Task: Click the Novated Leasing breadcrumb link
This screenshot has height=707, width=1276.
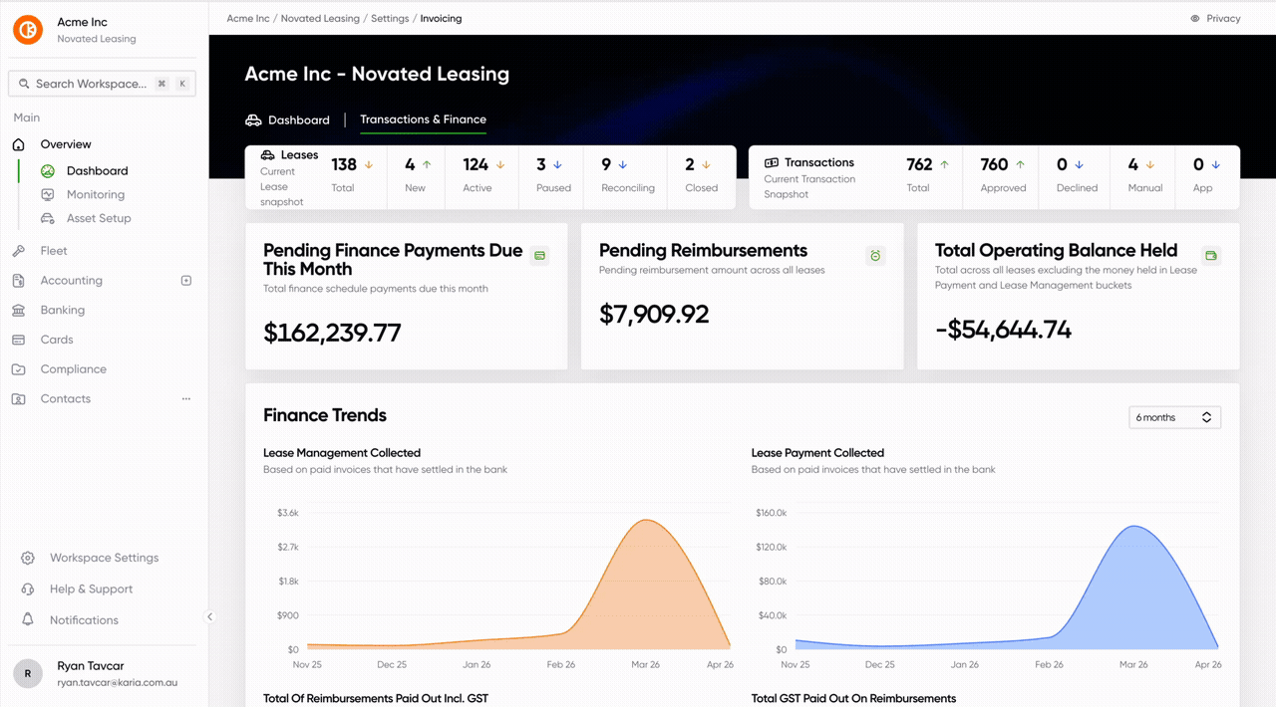Action: click(320, 18)
